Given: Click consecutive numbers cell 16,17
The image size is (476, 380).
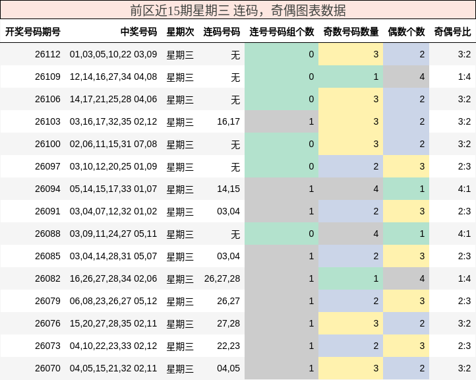Looking at the screenshot, I should (x=229, y=122).
